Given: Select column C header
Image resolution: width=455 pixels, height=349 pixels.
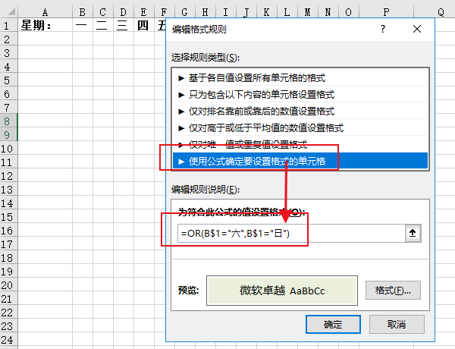Looking at the screenshot, I should pos(102,12).
